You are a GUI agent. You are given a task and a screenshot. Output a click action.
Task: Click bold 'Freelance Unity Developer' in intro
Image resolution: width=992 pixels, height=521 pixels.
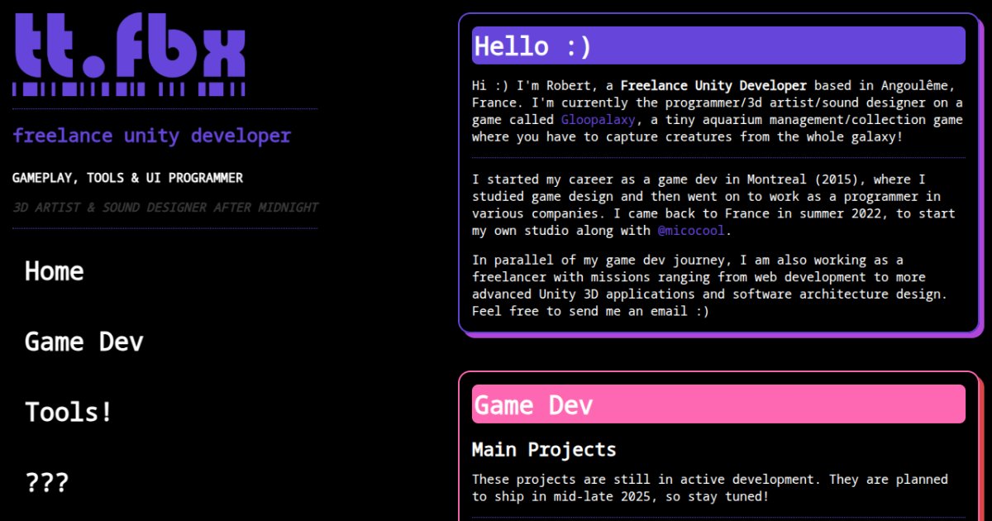click(713, 85)
